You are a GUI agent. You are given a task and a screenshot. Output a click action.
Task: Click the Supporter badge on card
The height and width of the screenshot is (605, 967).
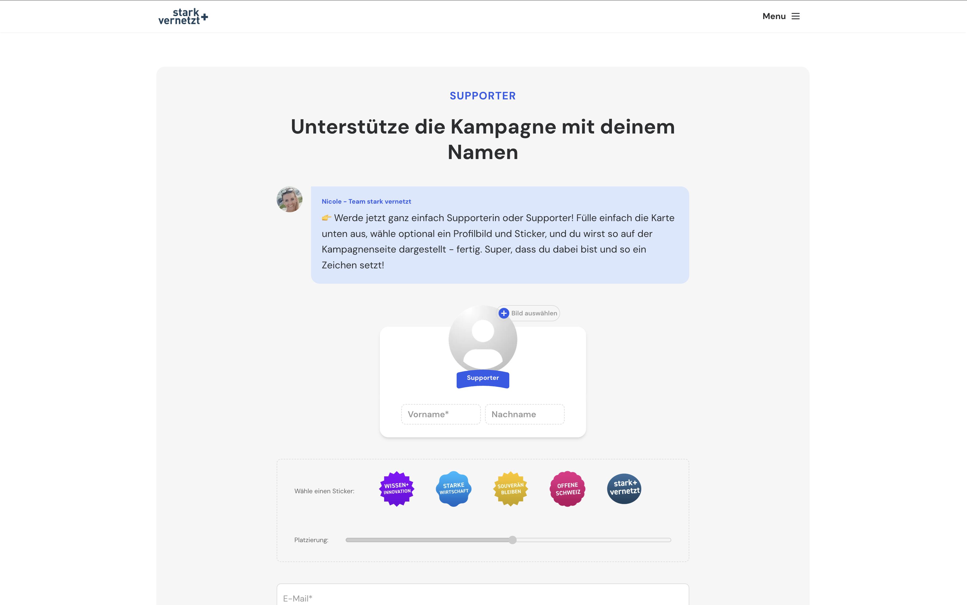482,378
